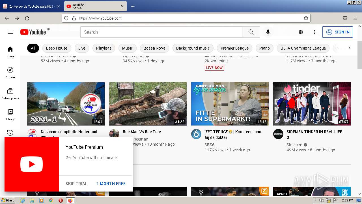Click the YouTube logo
The width and height of the screenshot is (362, 204).
click(33, 32)
